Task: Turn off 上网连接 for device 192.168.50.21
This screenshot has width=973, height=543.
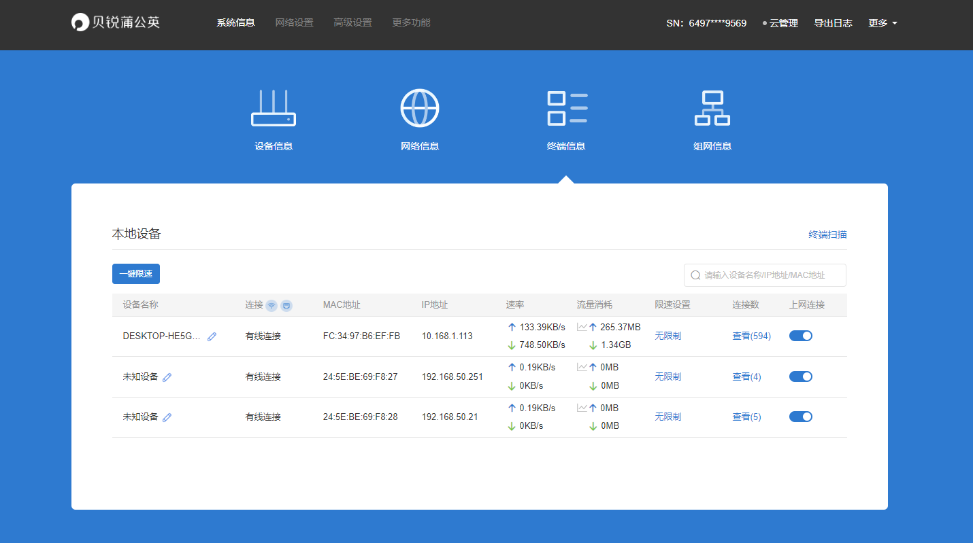Action: [x=801, y=416]
